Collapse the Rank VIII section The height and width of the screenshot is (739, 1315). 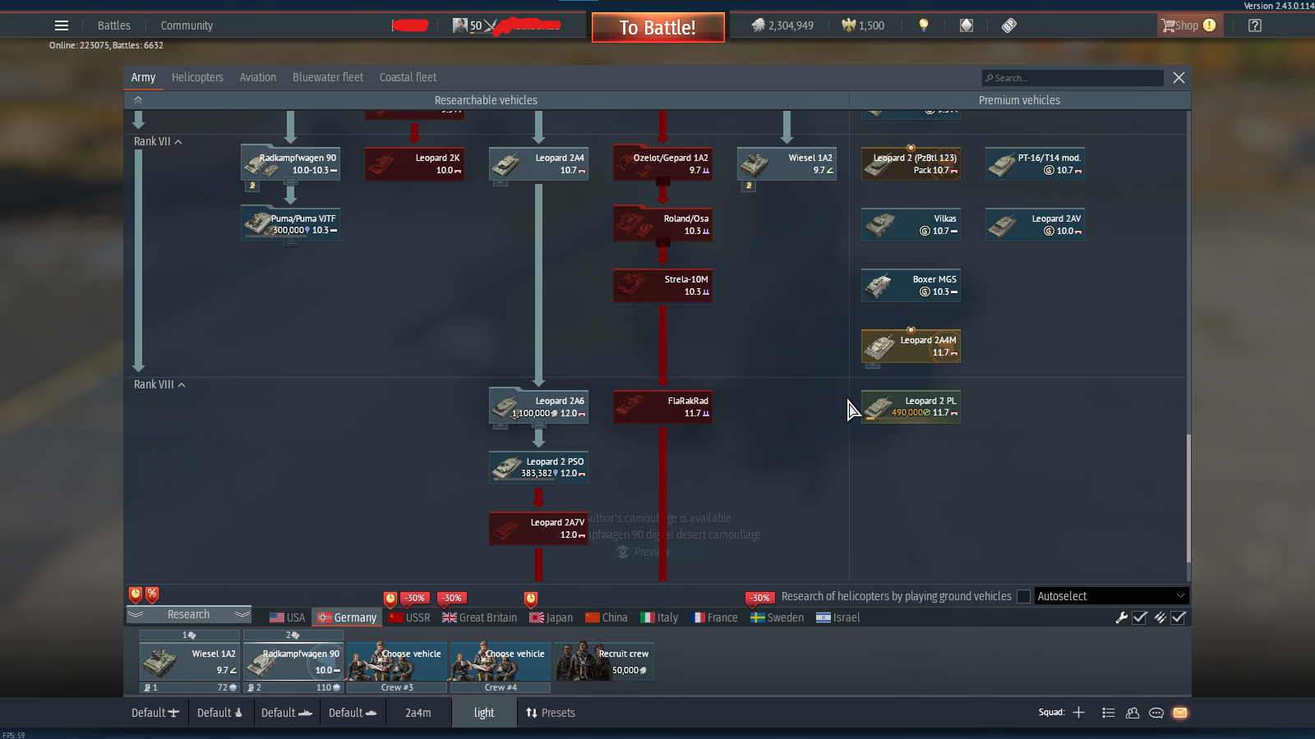click(x=182, y=385)
